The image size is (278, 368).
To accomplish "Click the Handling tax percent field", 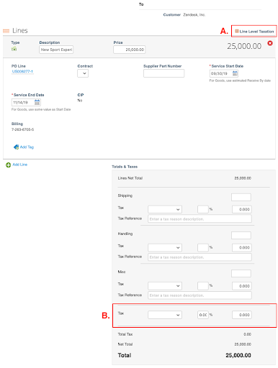I will pyautogui.click(x=203, y=247).
